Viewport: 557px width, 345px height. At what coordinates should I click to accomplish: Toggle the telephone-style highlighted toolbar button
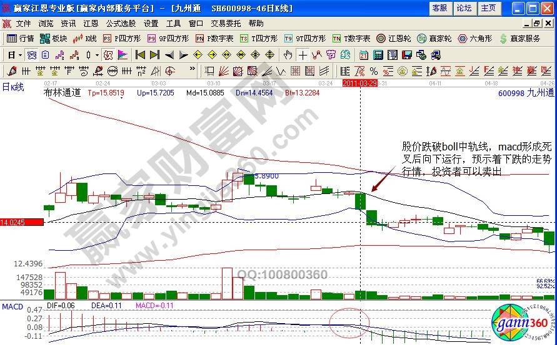pyautogui.click(x=31, y=55)
